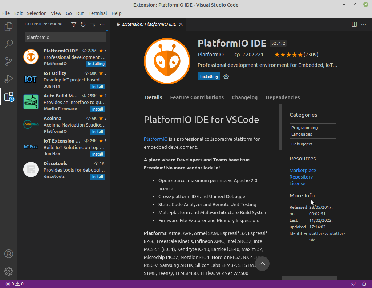Screen dimensions: 372x288
Task: Open Views and More Actions in Extensions sidebar
Action: tap(102, 24)
